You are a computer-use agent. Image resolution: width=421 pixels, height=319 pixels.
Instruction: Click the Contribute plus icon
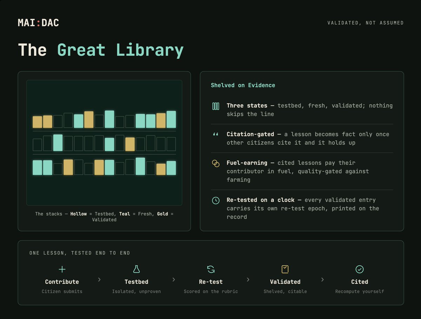pyautogui.click(x=62, y=269)
